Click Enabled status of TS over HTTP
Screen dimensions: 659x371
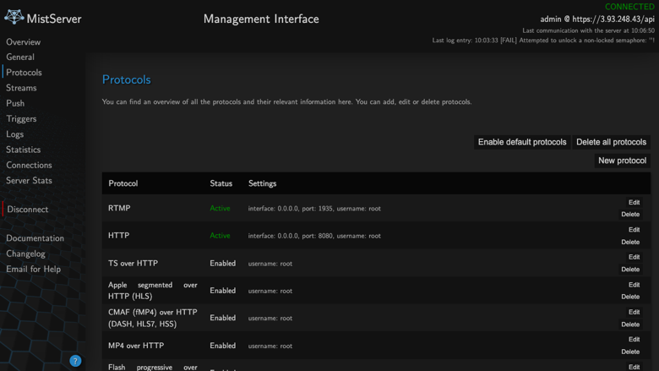click(x=223, y=264)
